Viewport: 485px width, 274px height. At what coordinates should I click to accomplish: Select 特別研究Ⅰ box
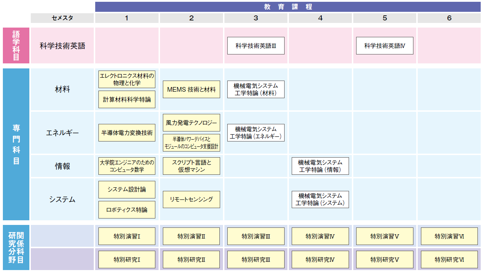tap(127, 260)
